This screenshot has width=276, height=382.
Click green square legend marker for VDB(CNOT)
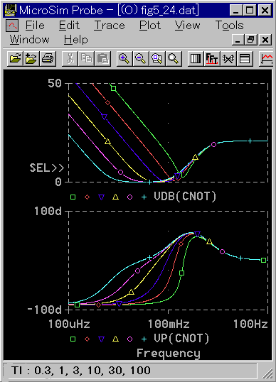point(73,197)
